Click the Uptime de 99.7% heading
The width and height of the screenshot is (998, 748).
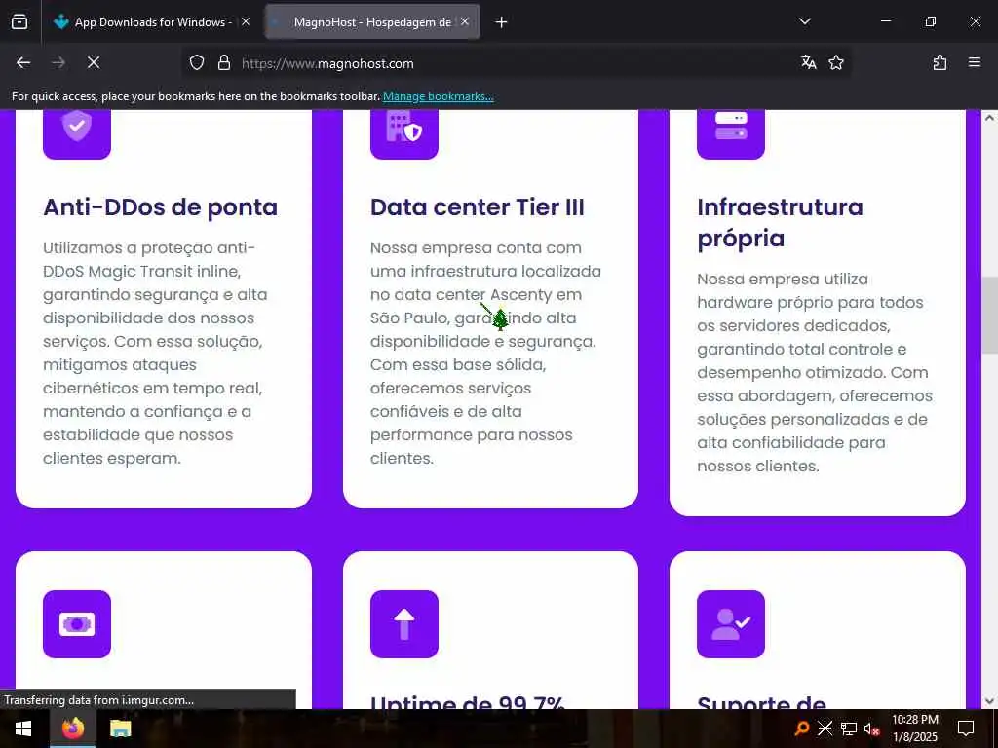point(468,701)
